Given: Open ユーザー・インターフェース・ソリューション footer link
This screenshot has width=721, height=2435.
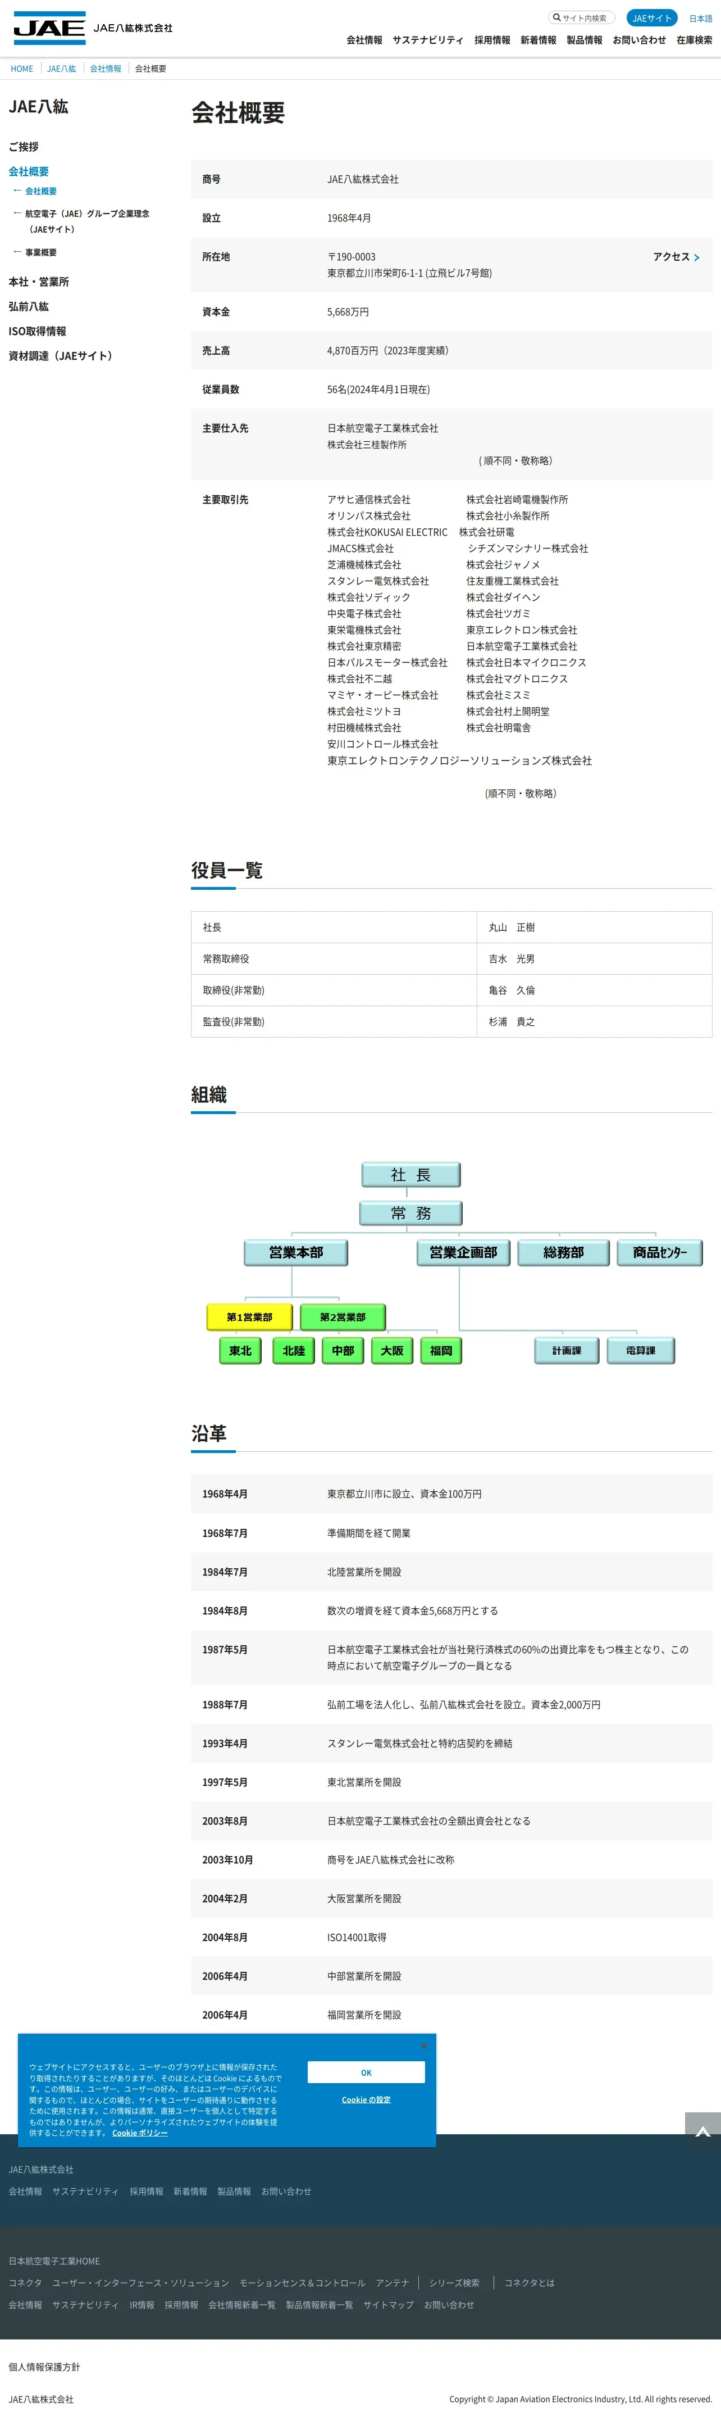Looking at the screenshot, I should pos(140,2283).
